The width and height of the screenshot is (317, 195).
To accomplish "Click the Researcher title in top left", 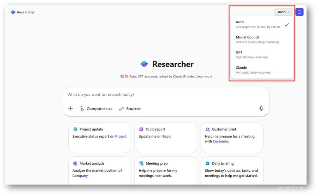I will [26, 12].
